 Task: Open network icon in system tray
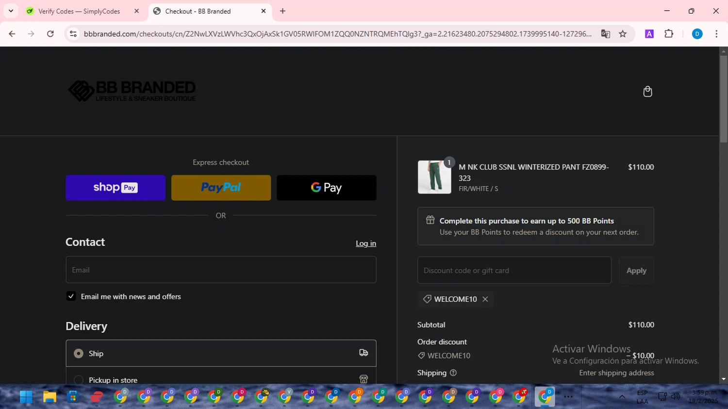[662, 397]
